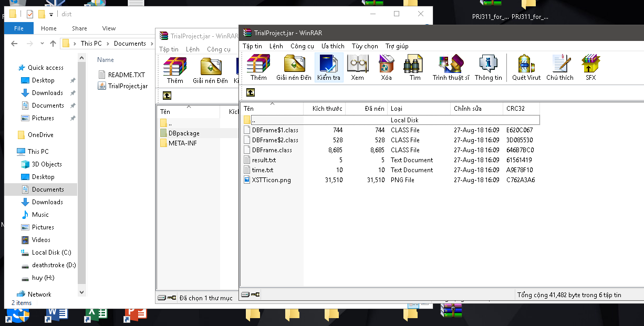
Task: Select Local Disk (C:) in navigation pane
Action: click(x=51, y=253)
